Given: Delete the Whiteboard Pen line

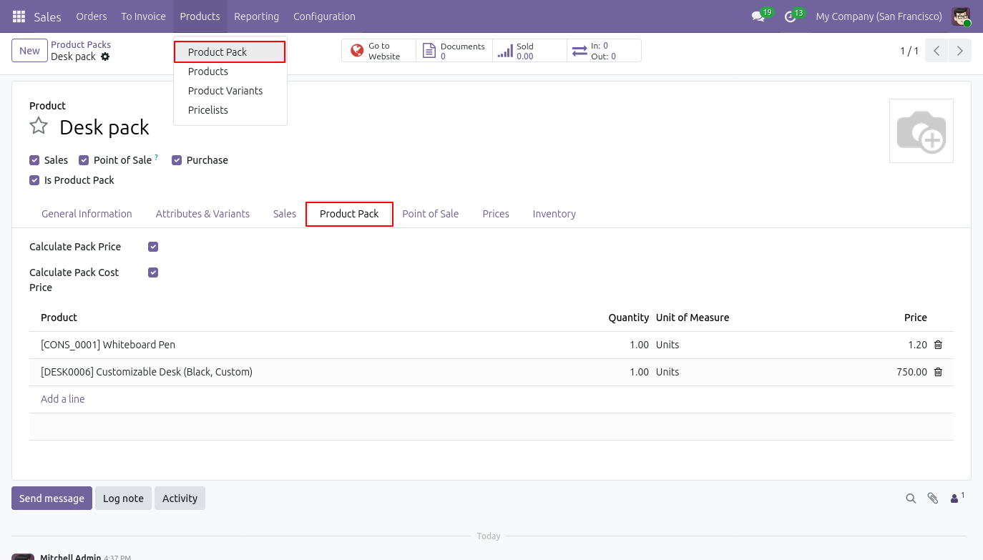Looking at the screenshot, I should [938, 345].
